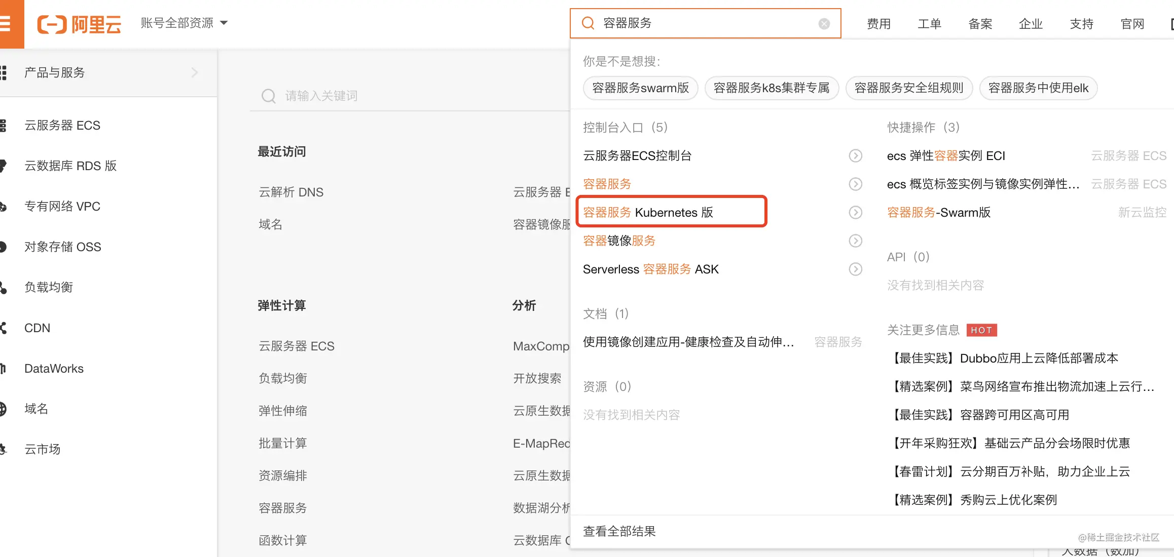
Task: Open the 备案 menu
Action: pyautogui.click(x=980, y=24)
